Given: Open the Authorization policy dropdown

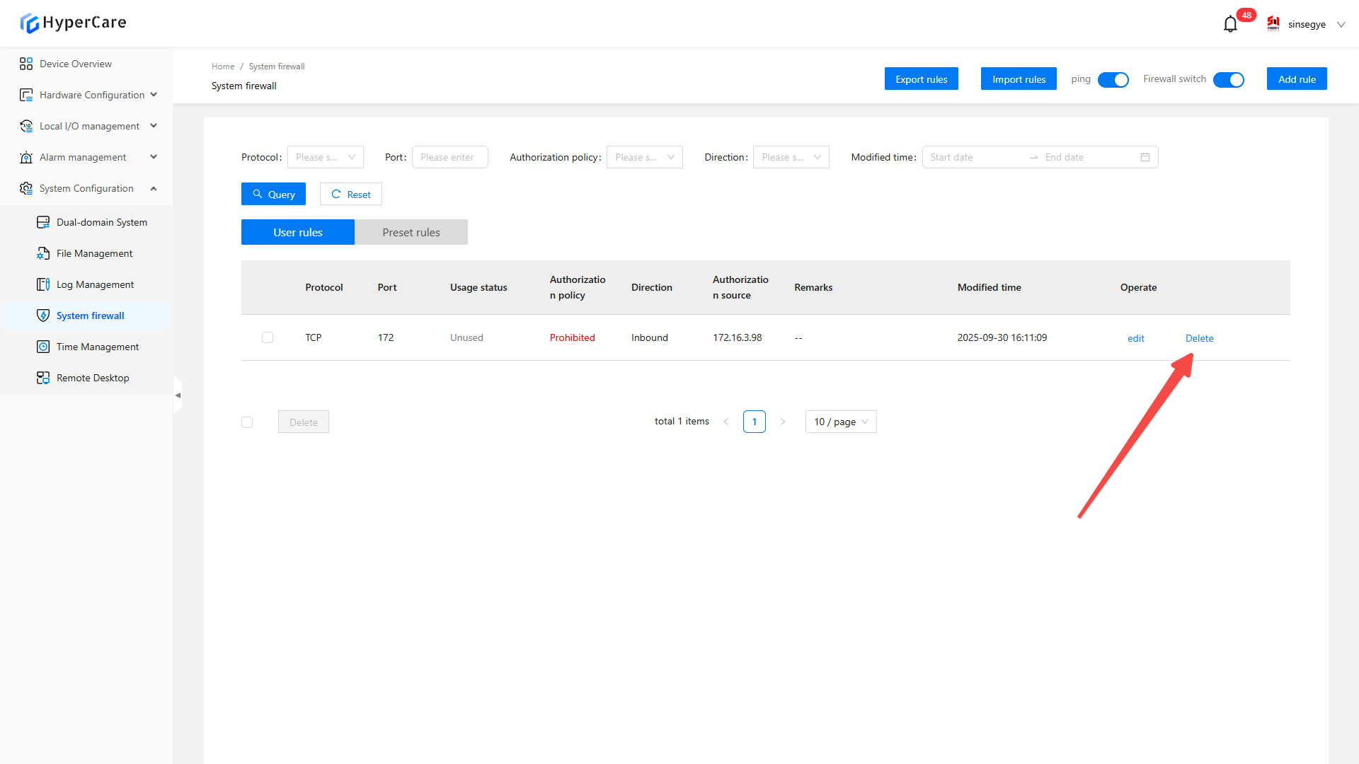Looking at the screenshot, I should 644,157.
